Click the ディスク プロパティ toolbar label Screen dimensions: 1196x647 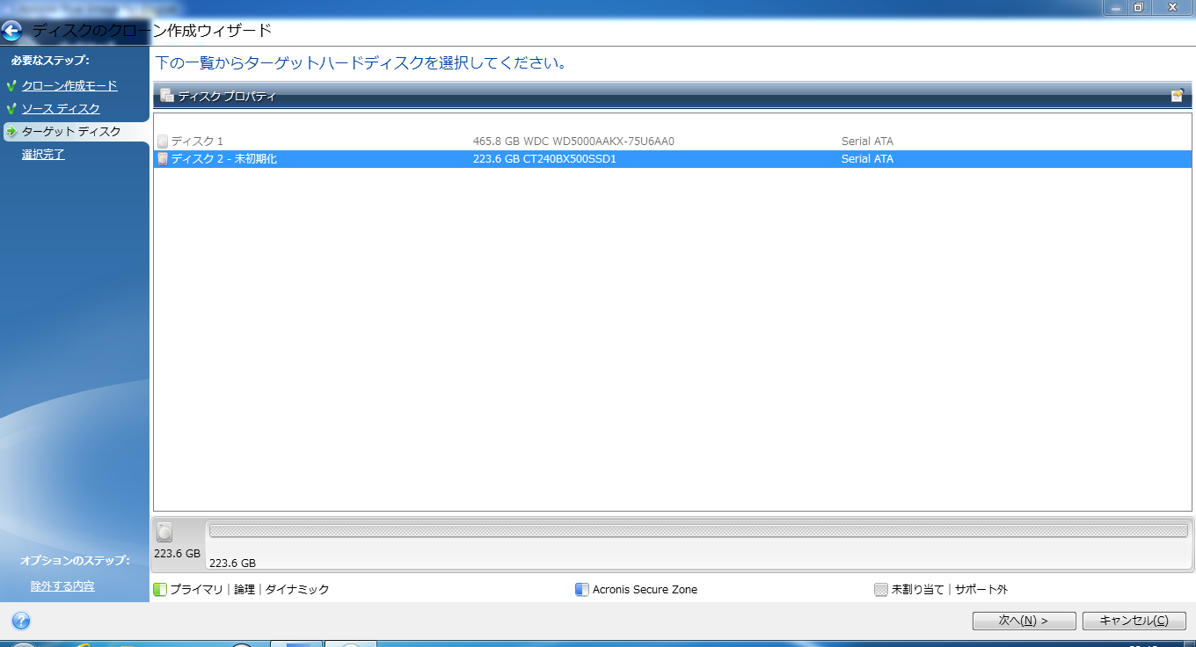227,96
